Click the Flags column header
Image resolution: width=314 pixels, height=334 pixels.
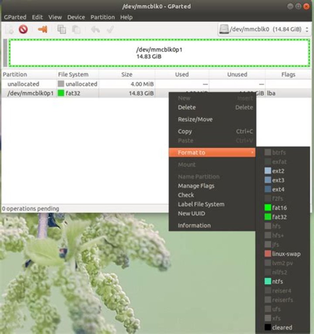(288, 74)
